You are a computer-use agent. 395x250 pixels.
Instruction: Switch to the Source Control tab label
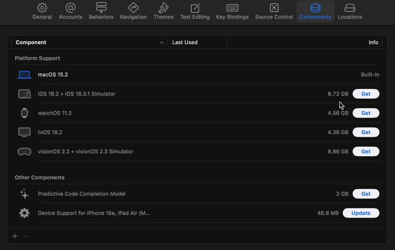pyautogui.click(x=274, y=17)
